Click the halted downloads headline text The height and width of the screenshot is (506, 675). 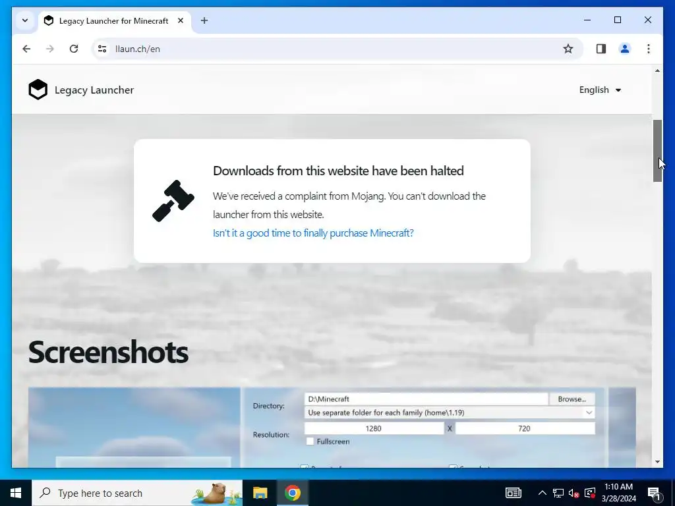[338, 171]
